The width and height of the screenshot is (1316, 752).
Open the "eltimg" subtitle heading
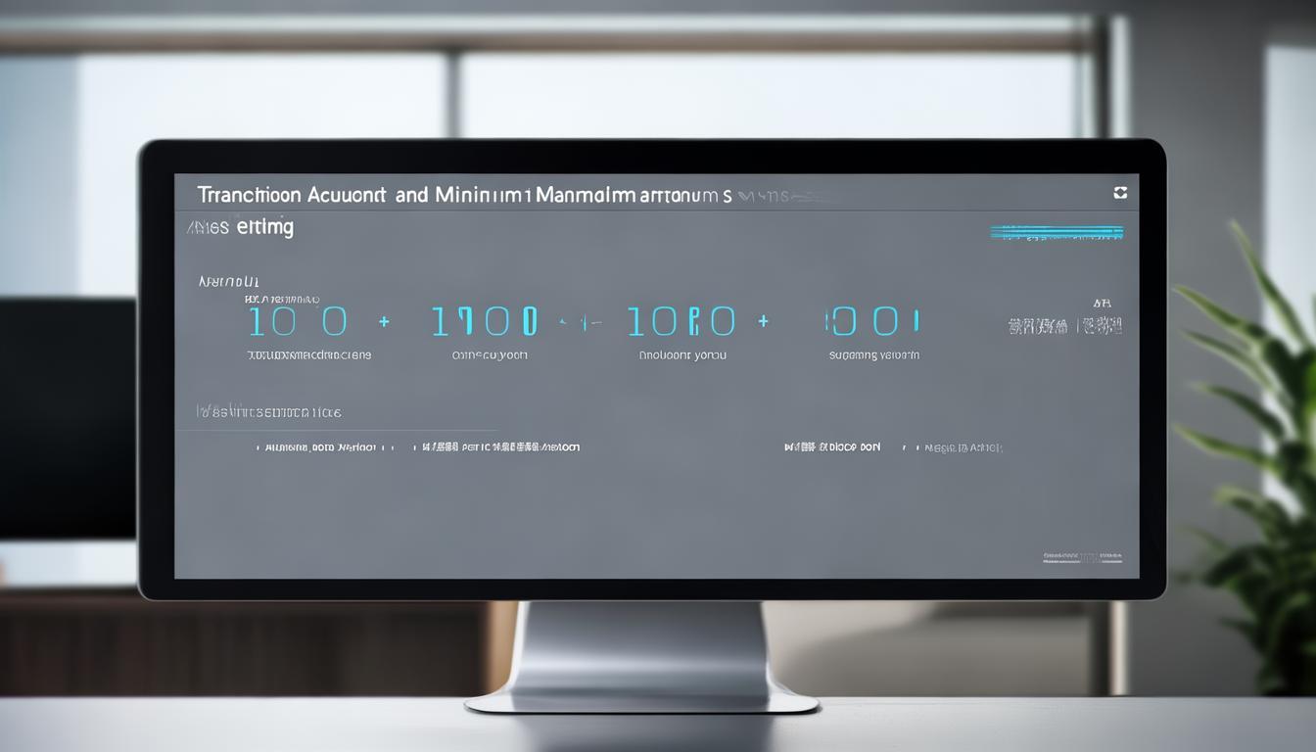[x=263, y=228]
